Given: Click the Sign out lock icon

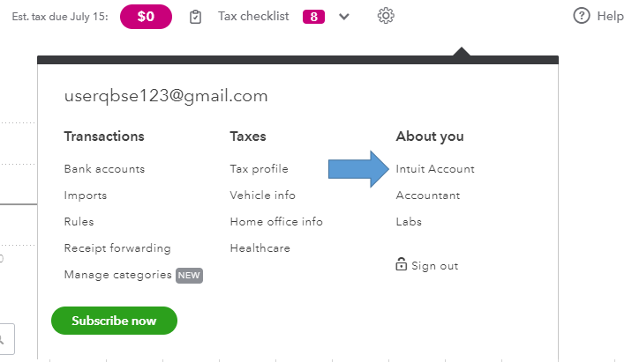Looking at the screenshot, I should point(402,265).
